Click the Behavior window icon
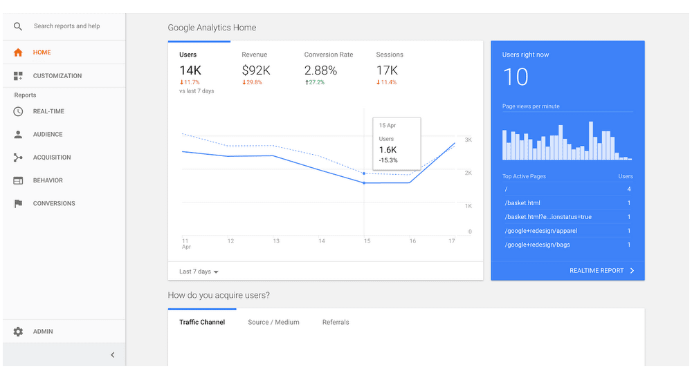The height and width of the screenshot is (380, 692). [x=18, y=180]
